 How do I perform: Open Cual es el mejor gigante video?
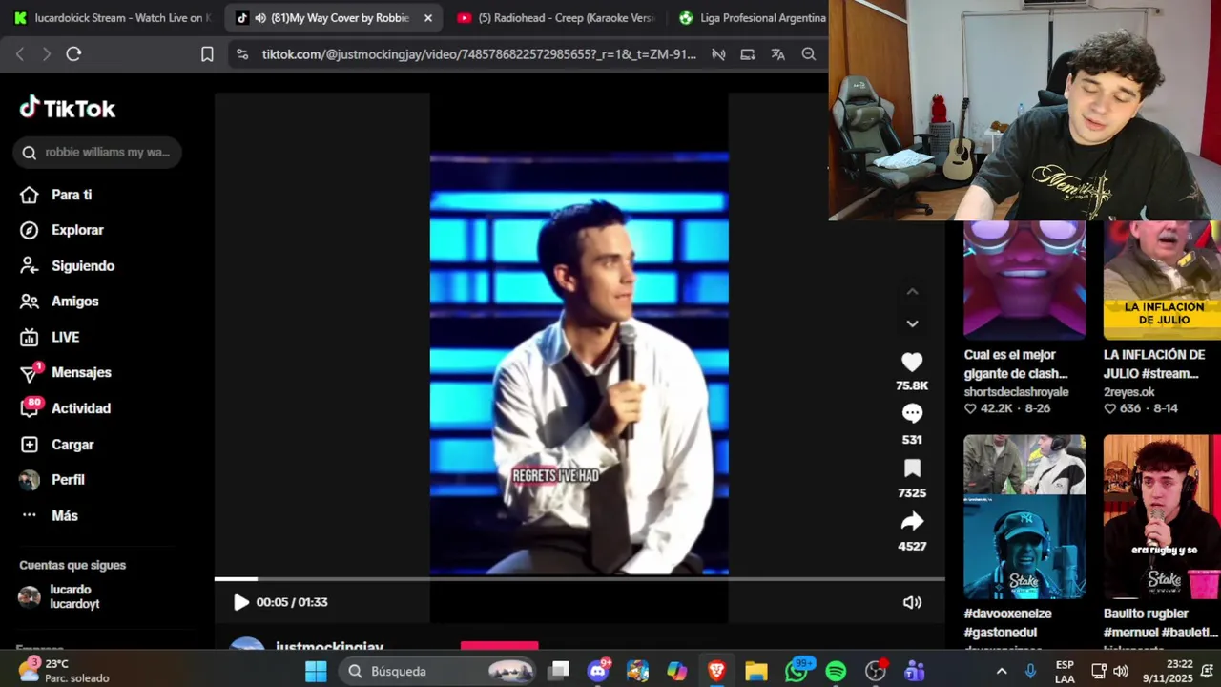[x=1024, y=281]
